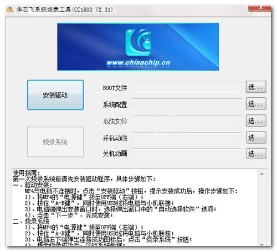The image size is (277, 252).
Task: Click the 安装驱动 install driver button
Action: pos(55,95)
